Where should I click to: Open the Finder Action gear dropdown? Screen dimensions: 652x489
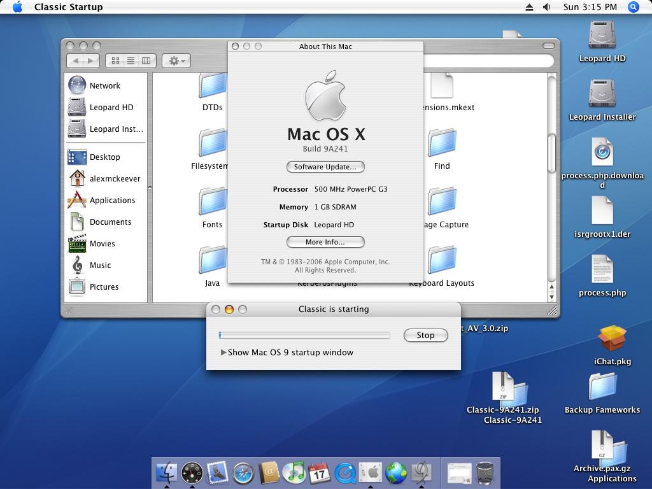176,60
